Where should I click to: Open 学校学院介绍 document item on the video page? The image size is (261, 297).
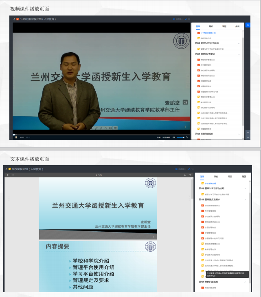[x=206, y=38]
